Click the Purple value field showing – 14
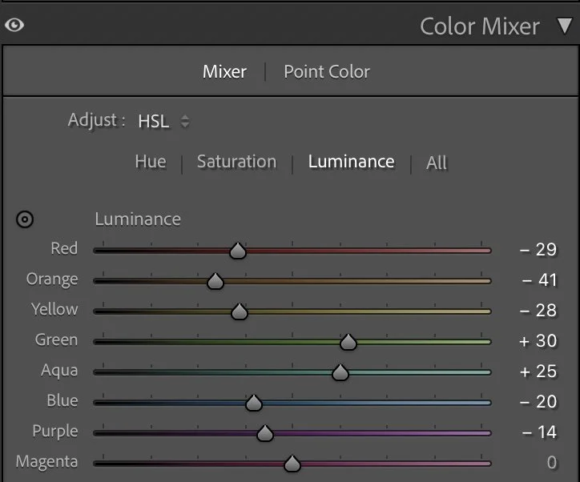This screenshot has height=482, width=580. coord(539,432)
